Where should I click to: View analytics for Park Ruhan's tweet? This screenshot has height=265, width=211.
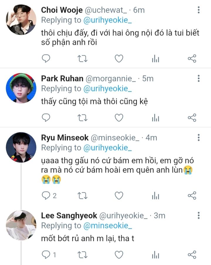(155, 118)
